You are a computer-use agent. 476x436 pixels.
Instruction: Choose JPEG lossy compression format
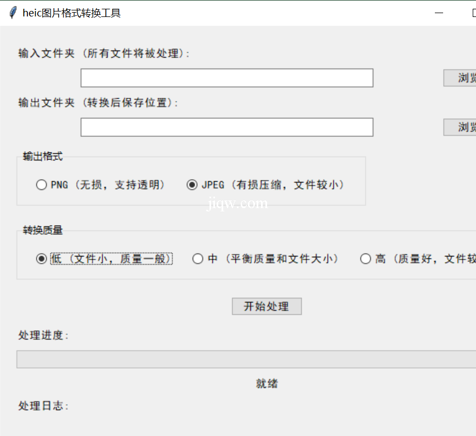point(192,185)
